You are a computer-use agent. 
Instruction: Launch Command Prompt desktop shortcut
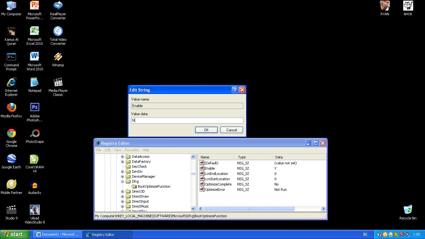[12, 58]
